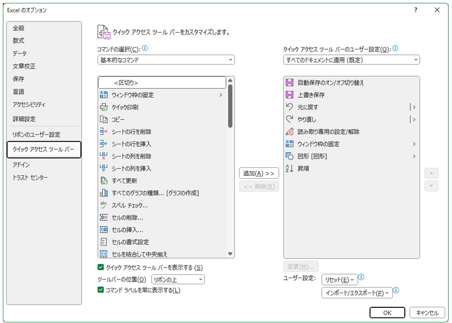Viewport: 452px width, 323px height.
Task: Click the move up arrow button
Action: point(431,173)
